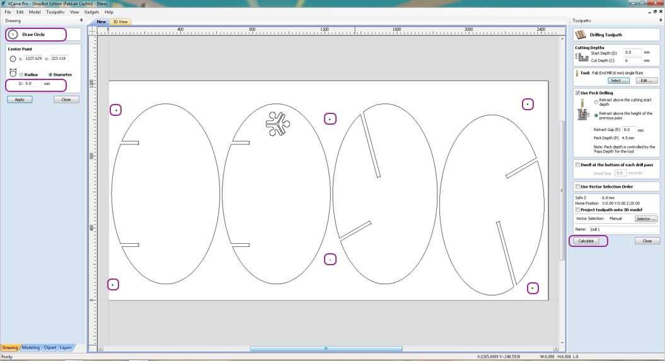Click the horizontal scrollbar left arrow

tap(100, 348)
